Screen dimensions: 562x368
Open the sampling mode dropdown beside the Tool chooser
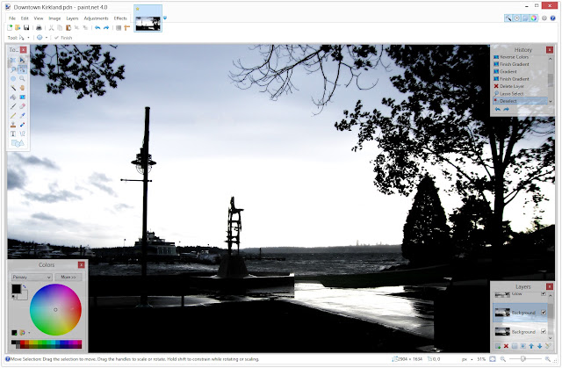[x=41, y=38]
